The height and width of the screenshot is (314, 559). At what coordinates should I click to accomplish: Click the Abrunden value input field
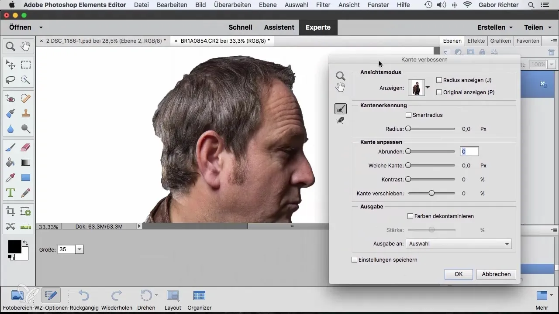(x=469, y=151)
